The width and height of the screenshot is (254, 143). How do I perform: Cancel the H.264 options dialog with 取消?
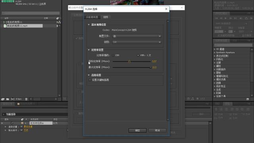point(157,131)
